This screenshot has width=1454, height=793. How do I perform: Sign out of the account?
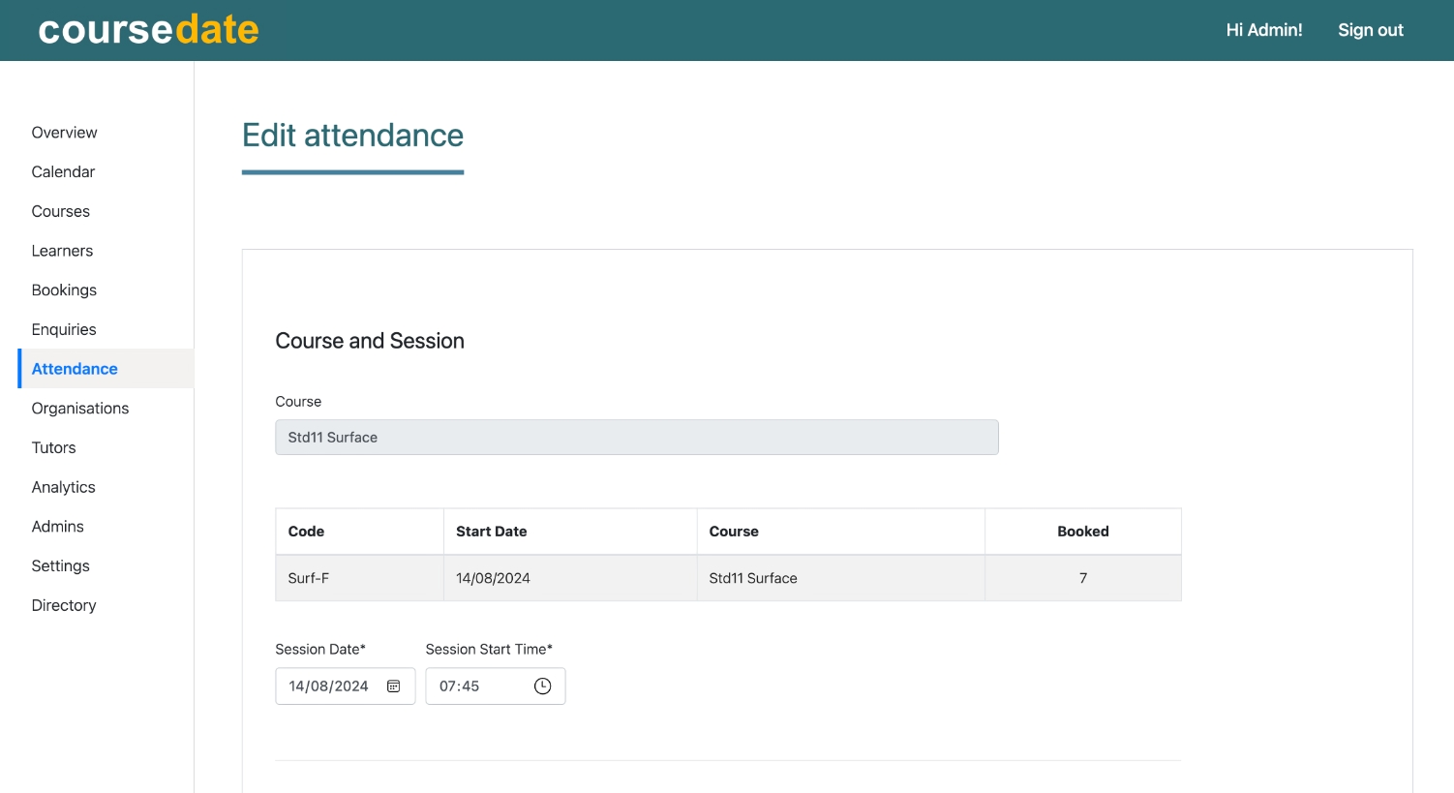point(1370,30)
